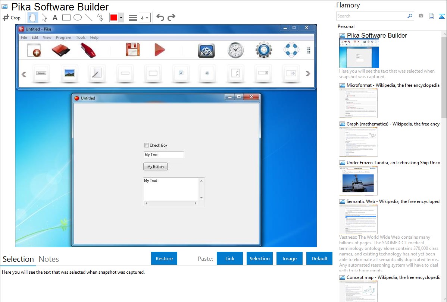447x302 pixels.
Task: Switch to the Notes tab
Action: coord(49,259)
